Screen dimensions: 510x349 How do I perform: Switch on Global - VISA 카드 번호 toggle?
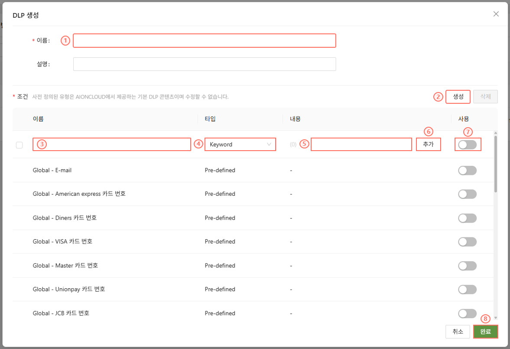tap(467, 242)
